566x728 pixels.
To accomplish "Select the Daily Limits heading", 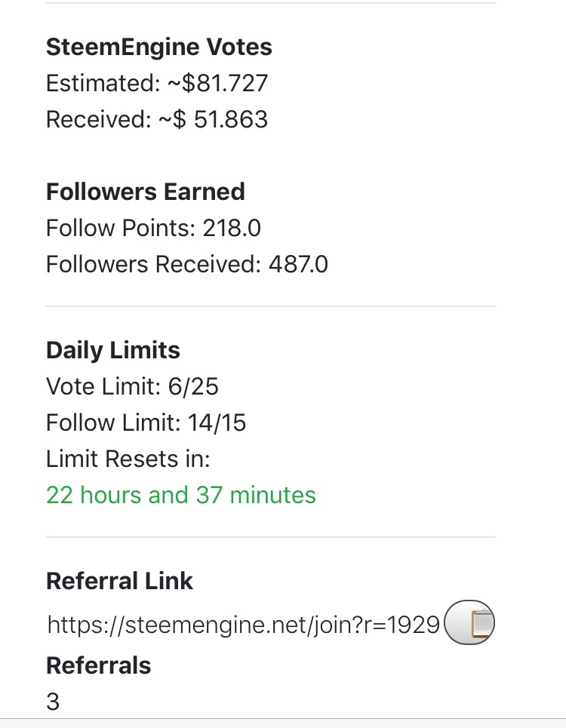I will coord(113,350).
